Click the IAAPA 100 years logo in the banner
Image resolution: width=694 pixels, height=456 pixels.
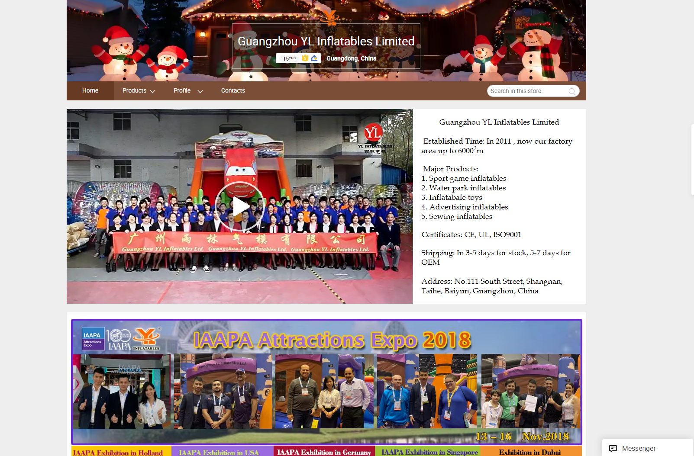[x=119, y=340]
